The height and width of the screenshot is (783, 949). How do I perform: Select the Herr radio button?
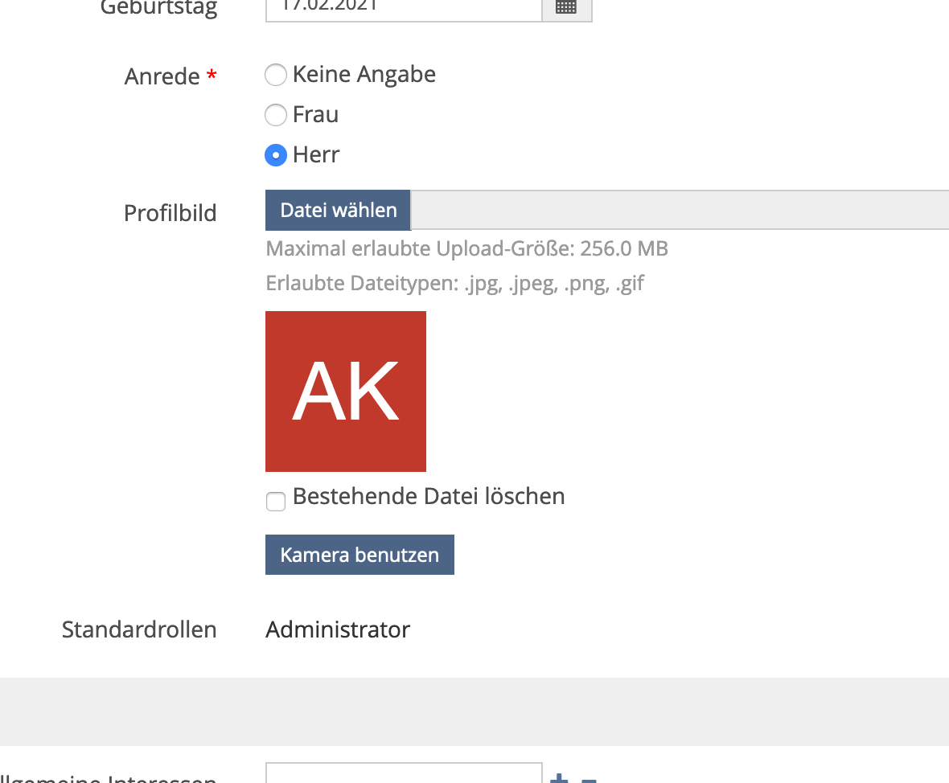tap(276, 155)
